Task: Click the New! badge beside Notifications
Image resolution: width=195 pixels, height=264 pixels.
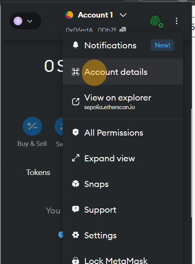Action: [x=162, y=45]
